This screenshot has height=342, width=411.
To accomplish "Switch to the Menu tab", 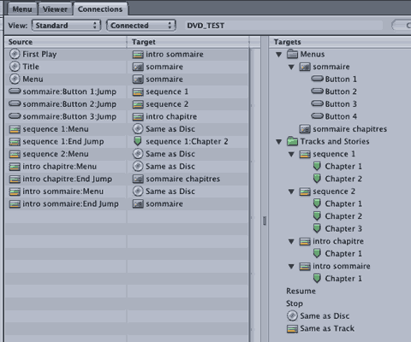I will click(x=22, y=9).
